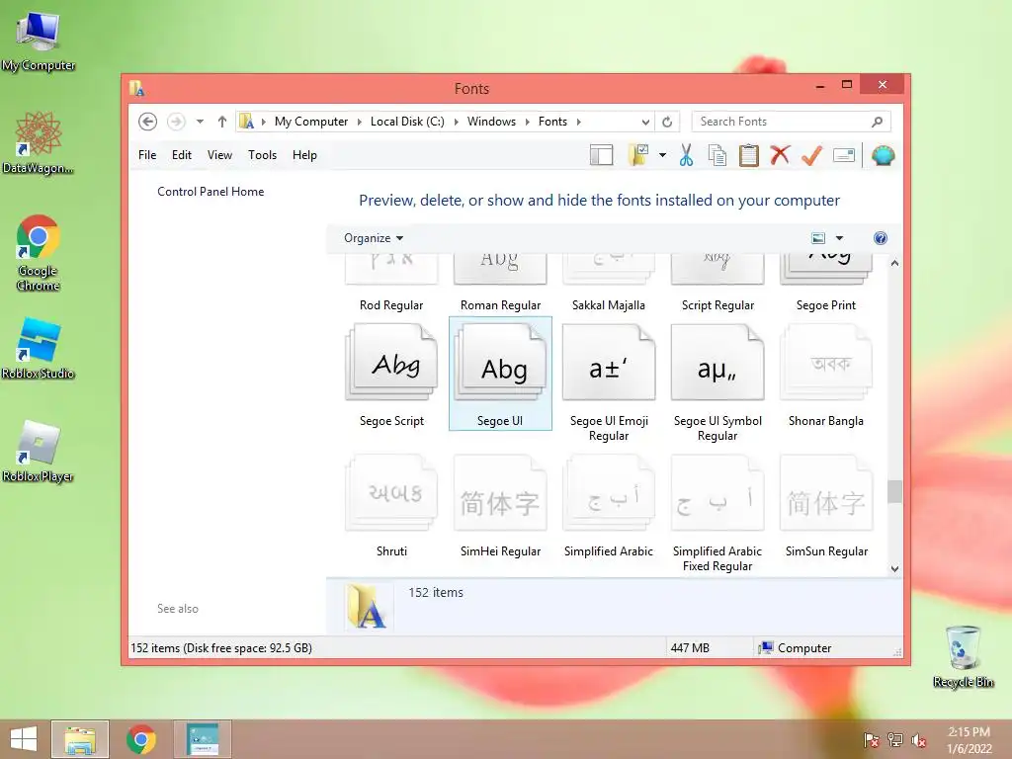Select the SimSun Regular font
Screen dimensions: 1012x759
coord(825,505)
